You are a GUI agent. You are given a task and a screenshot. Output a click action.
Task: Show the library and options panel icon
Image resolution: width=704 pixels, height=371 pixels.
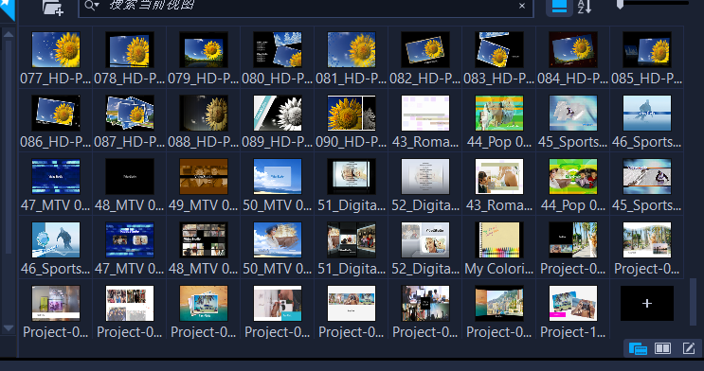coord(638,348)
